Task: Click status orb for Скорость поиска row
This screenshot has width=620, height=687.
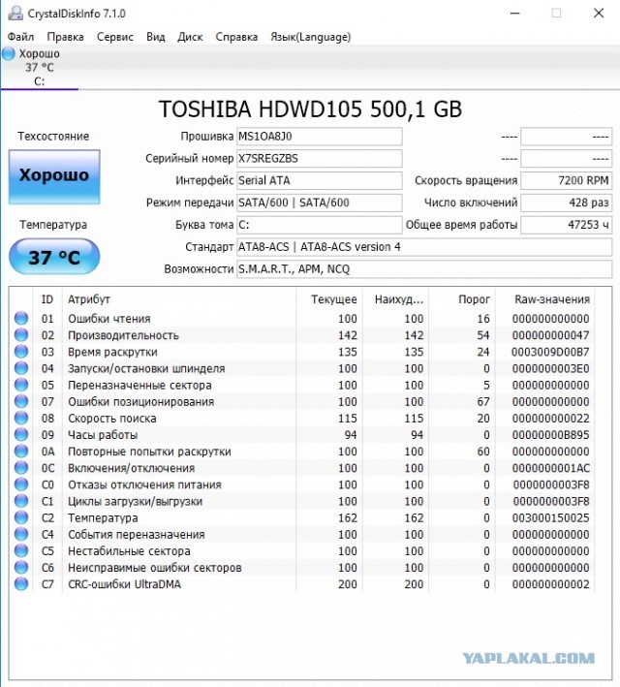Action: (21, 418)
